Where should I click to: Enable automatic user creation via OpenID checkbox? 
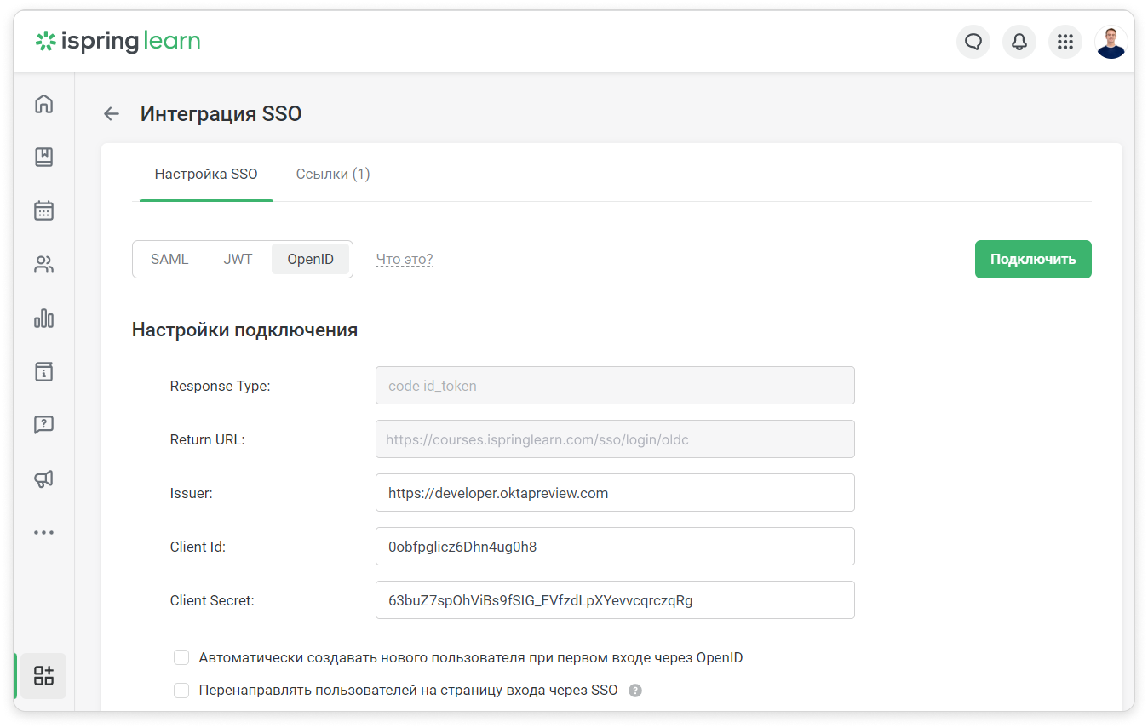tap(181, 657)
